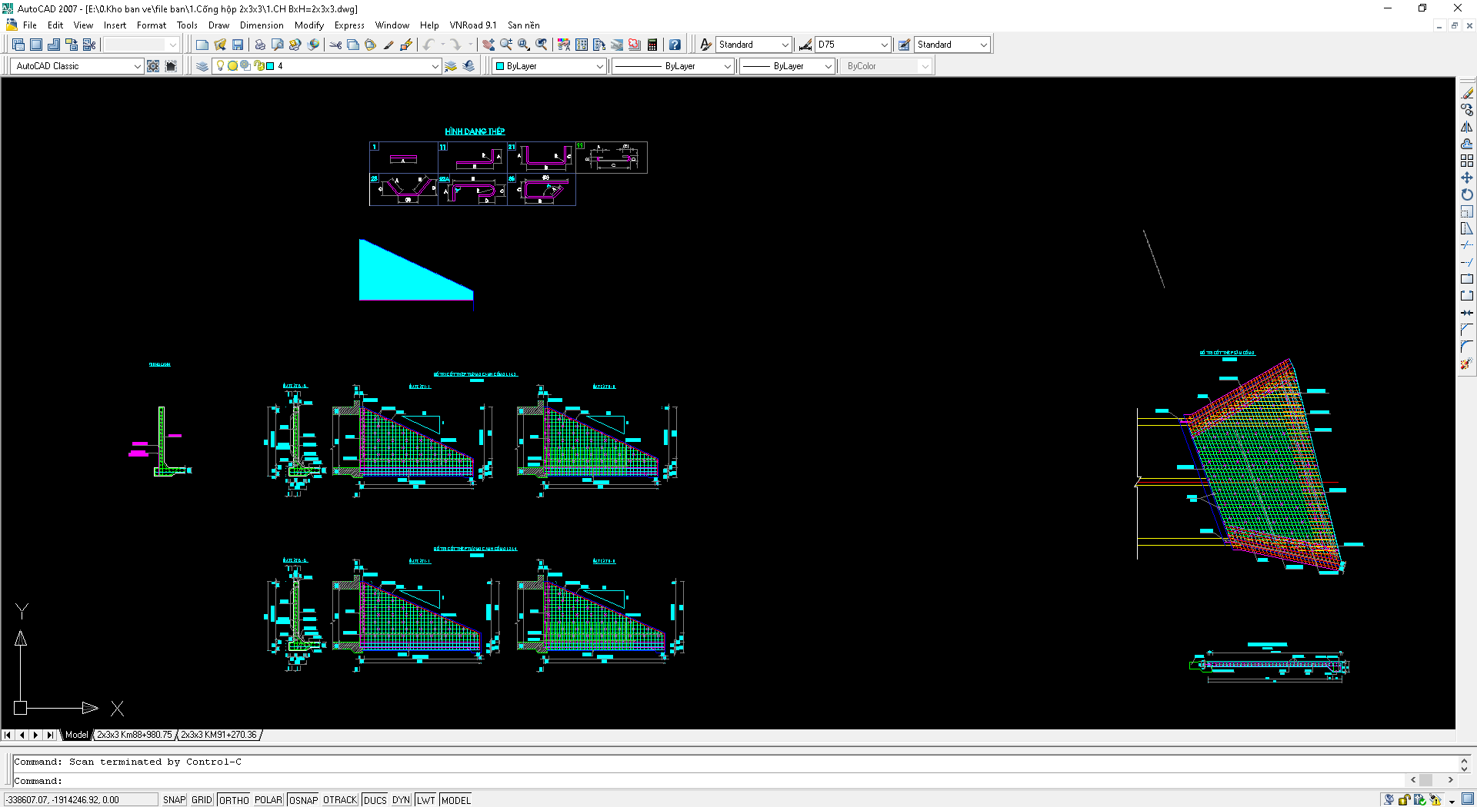Click the Cut scissors icon
The image size is (1477, 807).
coord(335,45)
